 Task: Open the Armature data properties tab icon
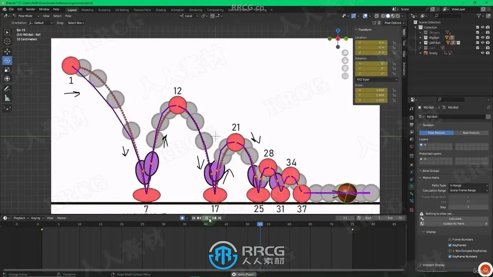[412, 186]
